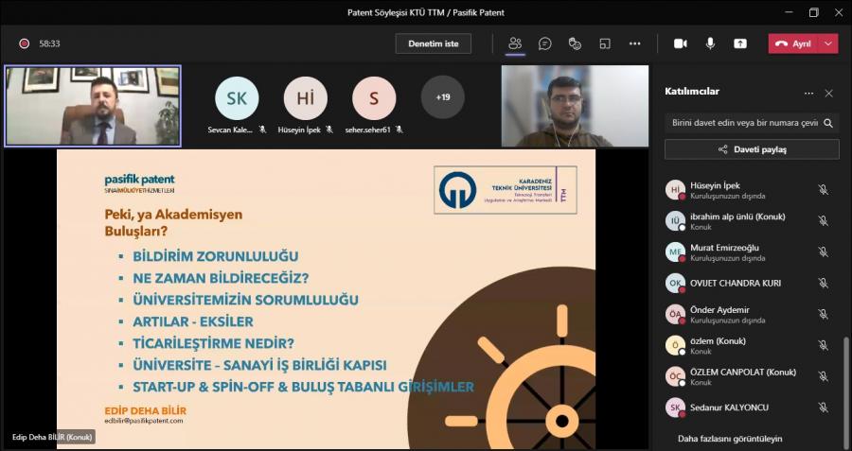The image size is (852, 451).
Task: Open the reactions icon in toolbar
Action: click(575, 43)
